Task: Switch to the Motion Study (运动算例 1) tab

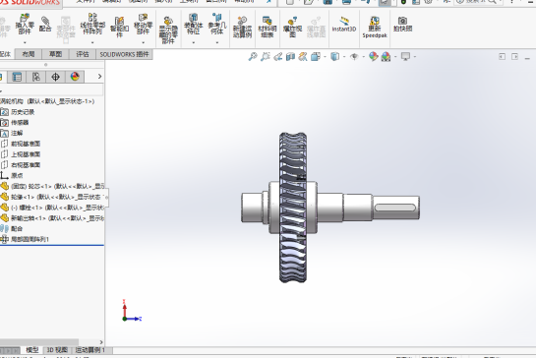Action: point(89,350)
